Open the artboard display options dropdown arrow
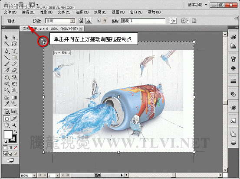 [x=188, y=21]
